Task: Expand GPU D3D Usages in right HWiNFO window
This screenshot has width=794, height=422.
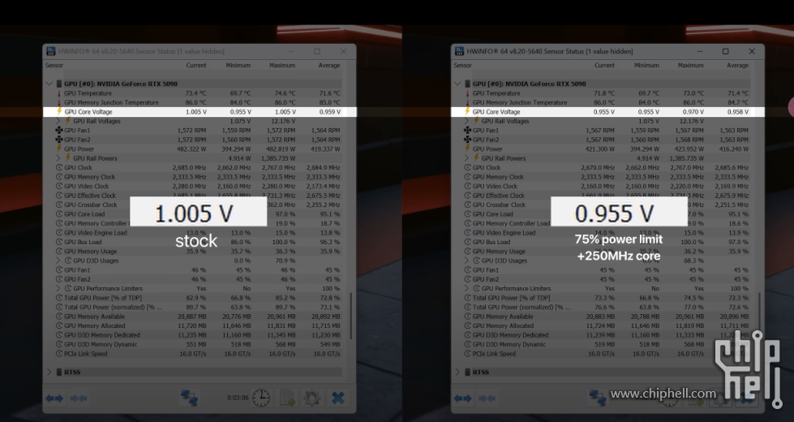Action: coord(466,261)
